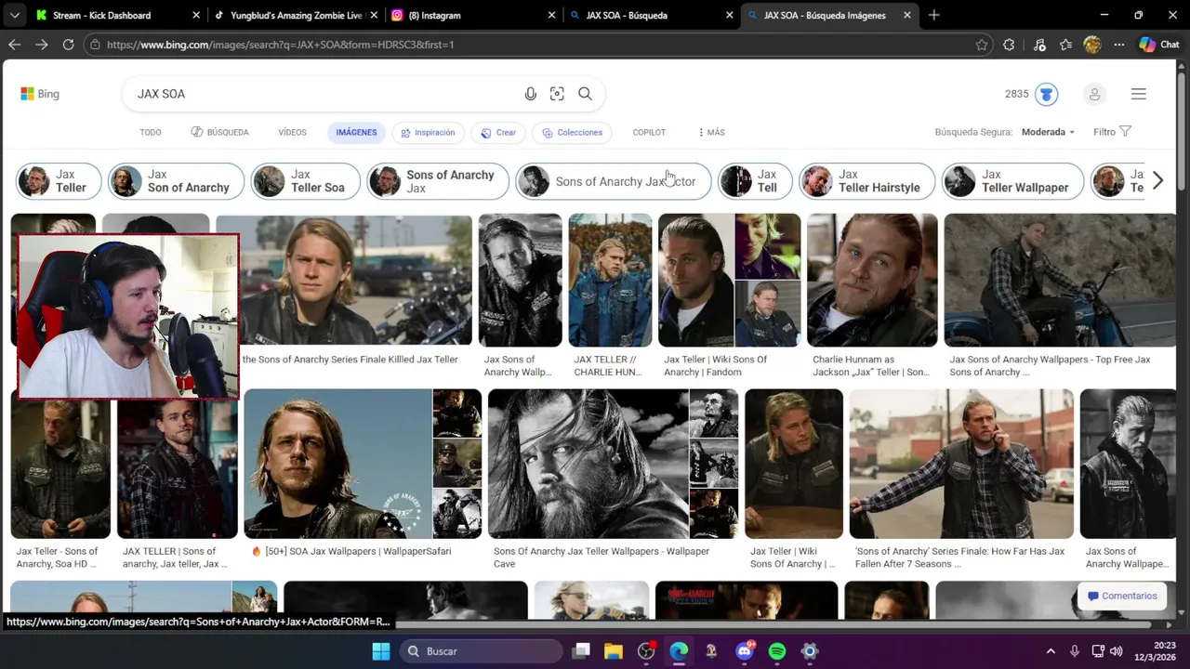Open Microsoft Edge taskbar icon
1190x669 pixels.
coord(679,651)
